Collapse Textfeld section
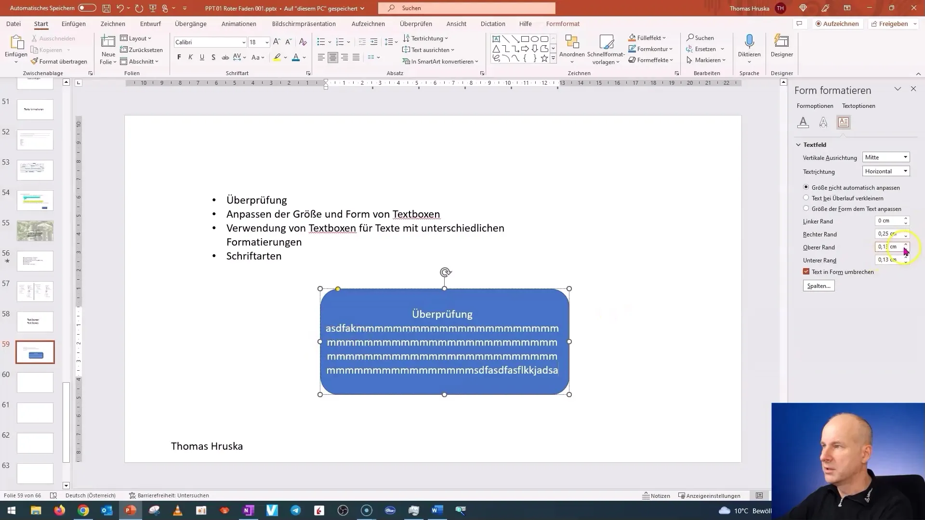925x520 pixels. [798, 144]
